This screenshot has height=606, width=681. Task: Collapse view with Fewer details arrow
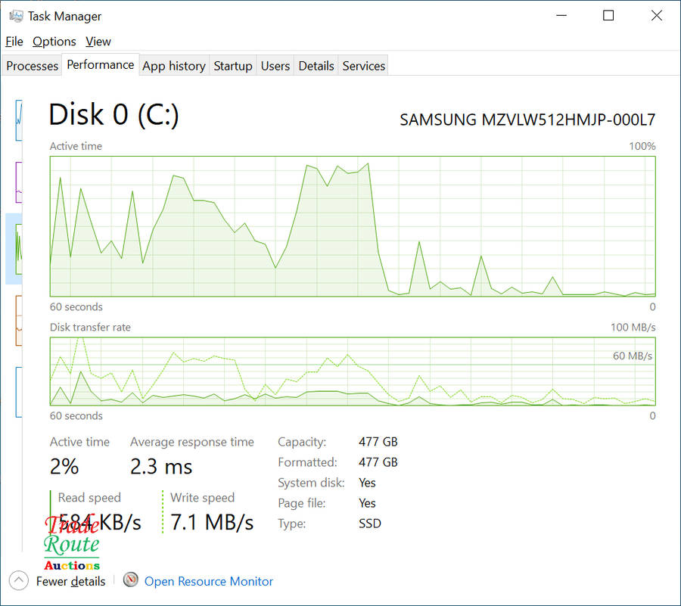coord(20,580)
